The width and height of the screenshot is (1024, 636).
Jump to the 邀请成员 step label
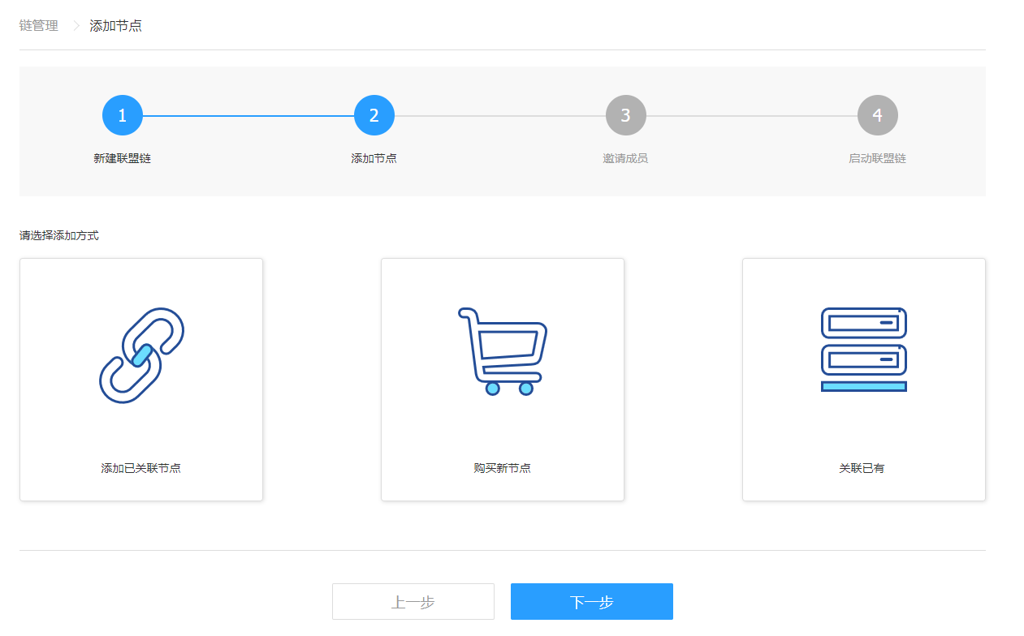coord(625,158)
